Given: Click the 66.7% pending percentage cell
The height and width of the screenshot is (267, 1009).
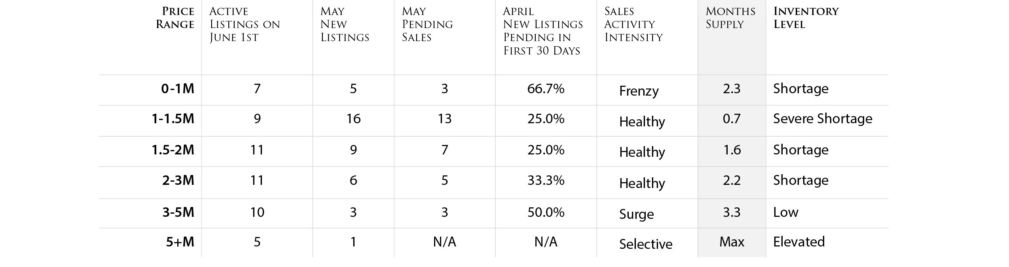Looking at the screenshot, I should pyautogui.click(x=546, y=88).
